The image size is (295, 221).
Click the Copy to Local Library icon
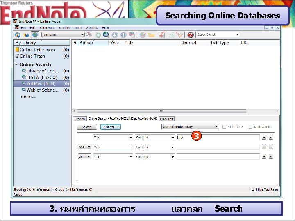click(88, 34)
